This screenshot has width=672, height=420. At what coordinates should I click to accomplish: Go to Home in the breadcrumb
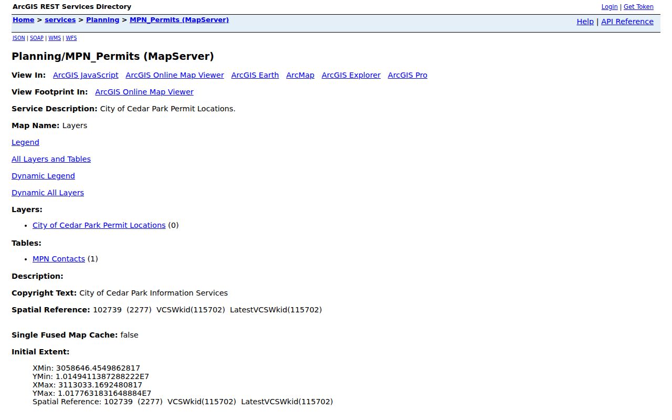[x=23, y=20]
